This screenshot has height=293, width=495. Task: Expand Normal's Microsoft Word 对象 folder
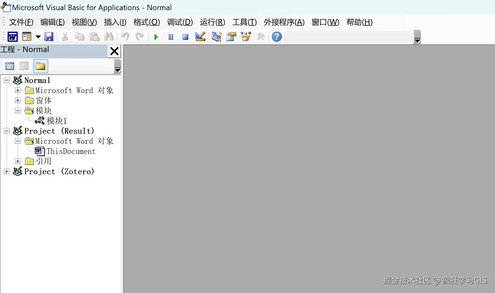click(x=18, y=91)
